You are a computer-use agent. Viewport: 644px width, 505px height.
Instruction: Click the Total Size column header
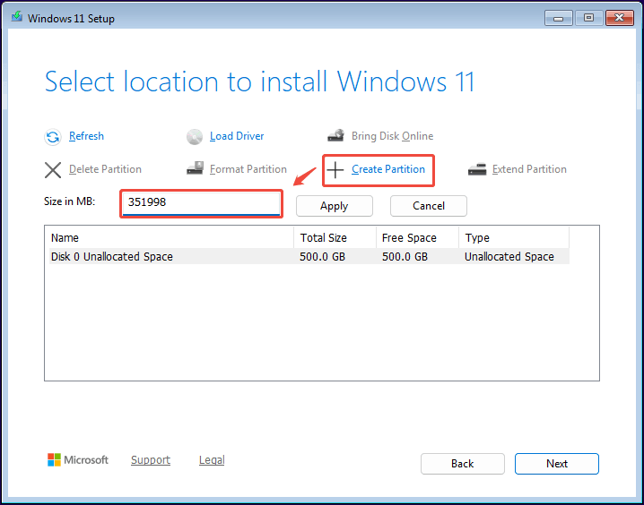[335, 238]
